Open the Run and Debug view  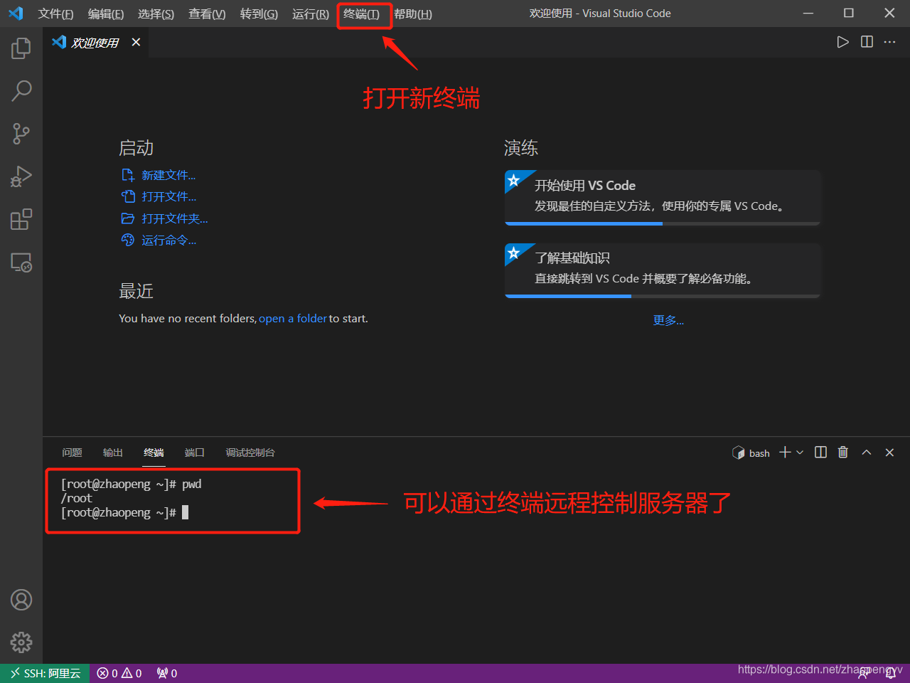click(x=21, y=176)
